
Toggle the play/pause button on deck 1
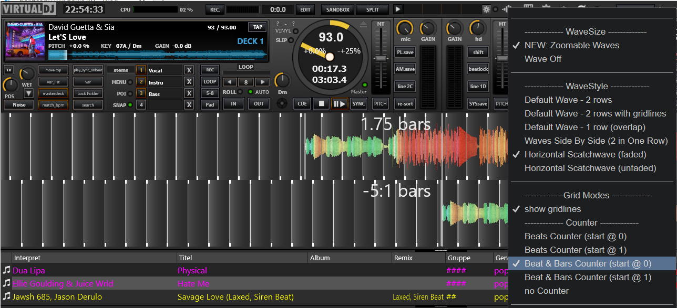point(339,103)
